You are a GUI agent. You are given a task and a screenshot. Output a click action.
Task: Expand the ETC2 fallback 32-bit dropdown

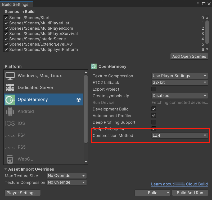[180, 82]
